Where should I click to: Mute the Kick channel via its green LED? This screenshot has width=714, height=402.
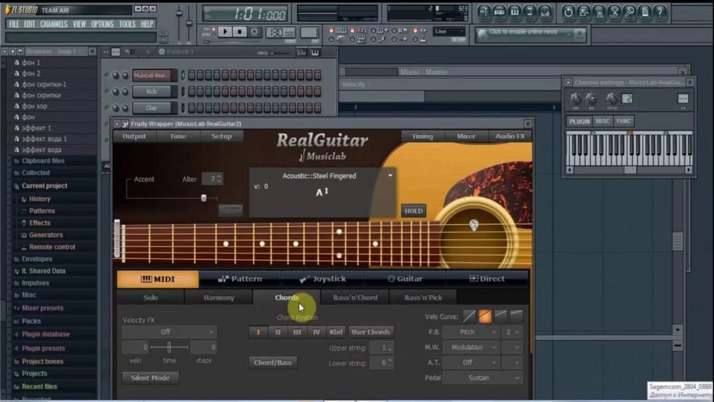107,91
